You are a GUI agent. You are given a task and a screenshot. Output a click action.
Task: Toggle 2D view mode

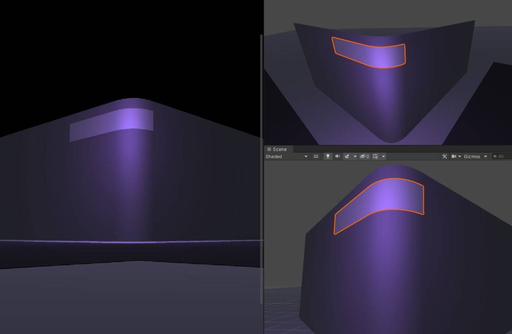tap(316, 157)
